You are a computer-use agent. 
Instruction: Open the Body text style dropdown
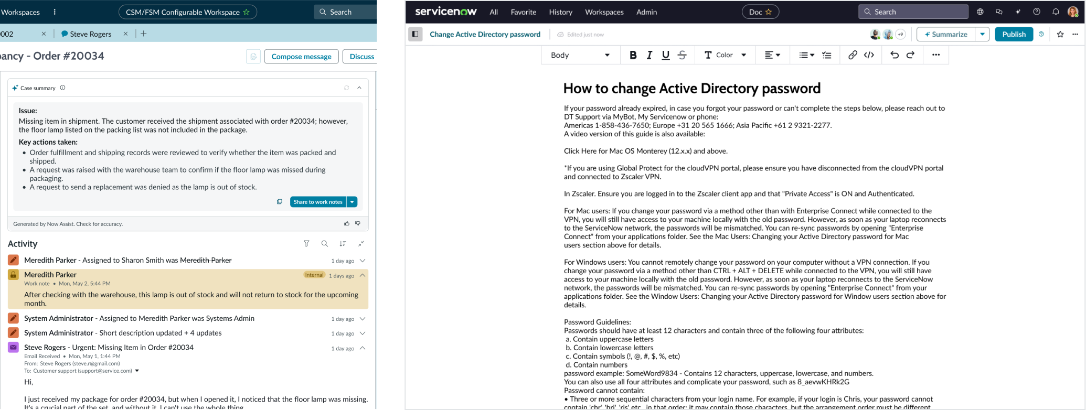pyautogui.click(x=580, y=55)
